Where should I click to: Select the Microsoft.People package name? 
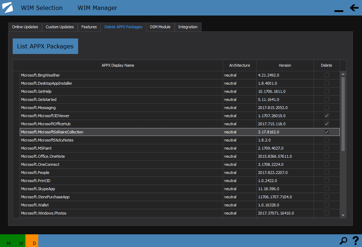(35, 172)
